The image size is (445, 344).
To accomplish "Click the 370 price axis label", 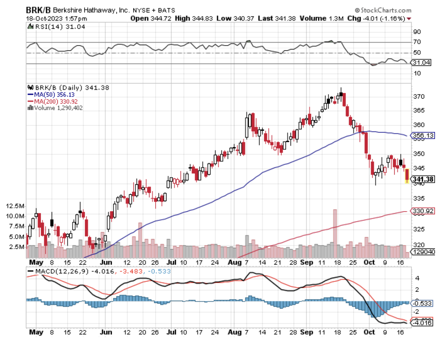I will pyautogui.click(x=419, y=97).
